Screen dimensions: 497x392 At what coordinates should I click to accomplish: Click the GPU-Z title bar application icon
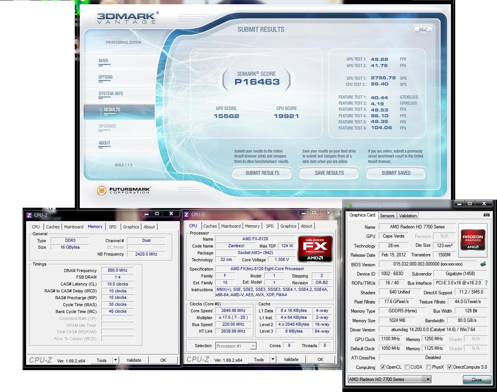[x=349, y=205]
